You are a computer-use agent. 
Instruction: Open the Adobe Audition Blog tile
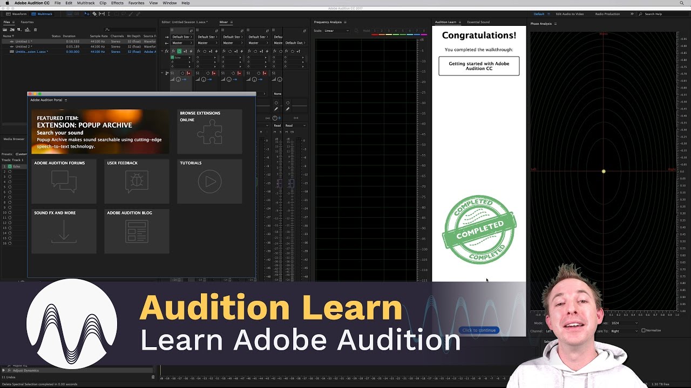[x=137, y=231]
